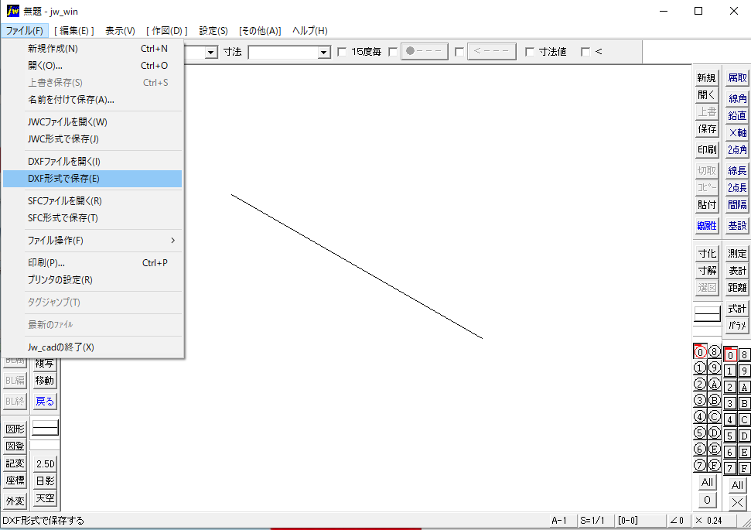Viewport: 751px width, 530px height.
Task: Expand the ファイル操作(F) submenu
Action: coord(93,240)
